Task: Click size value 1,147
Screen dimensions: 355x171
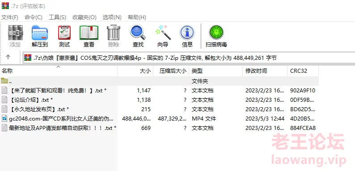Action: (x=144, y=91)
